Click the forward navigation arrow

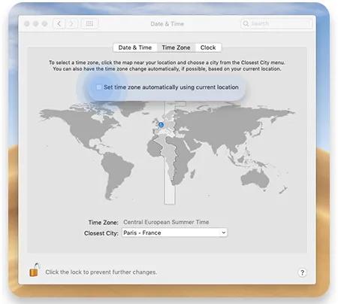[71, 24]
